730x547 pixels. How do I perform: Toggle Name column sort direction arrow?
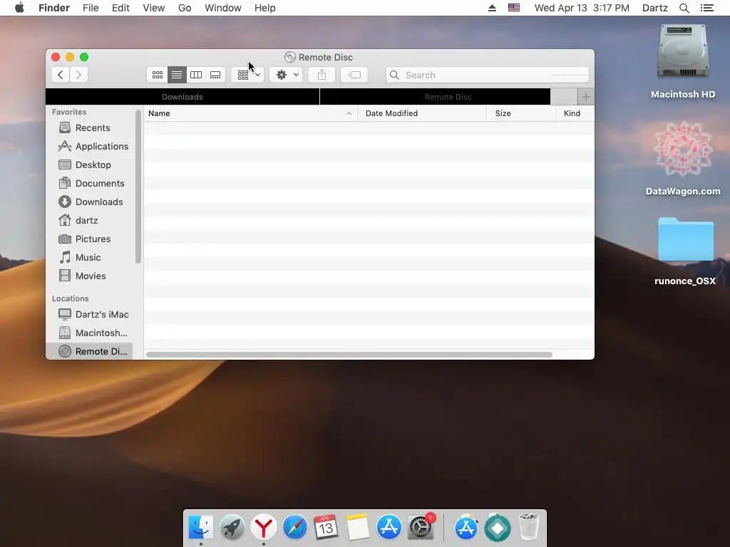(349, 113)
